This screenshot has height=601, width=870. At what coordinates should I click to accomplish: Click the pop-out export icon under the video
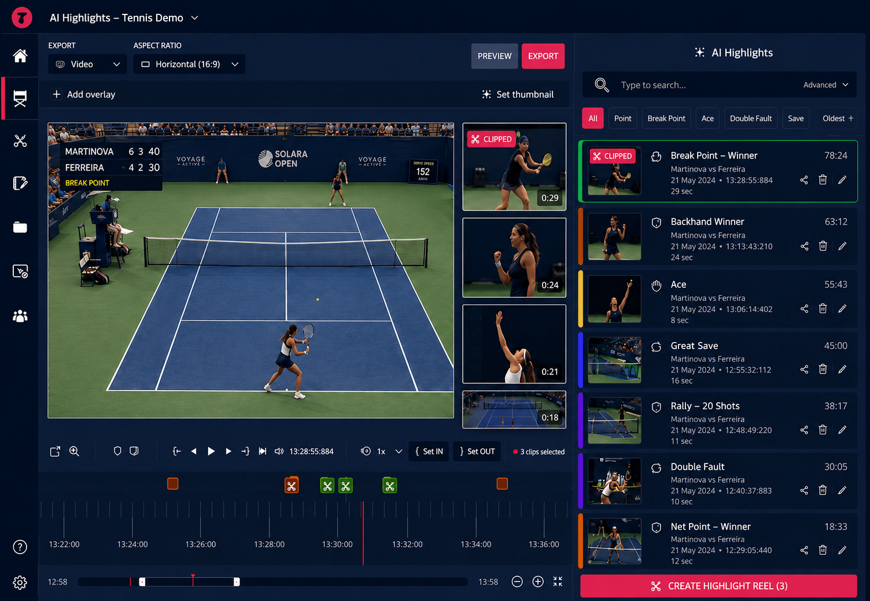point(55,451)
